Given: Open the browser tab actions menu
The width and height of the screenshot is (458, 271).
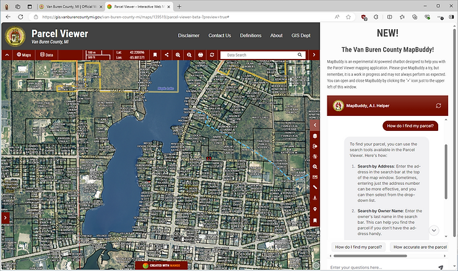Looking at the screenshot, I should (x=30, y=6).
